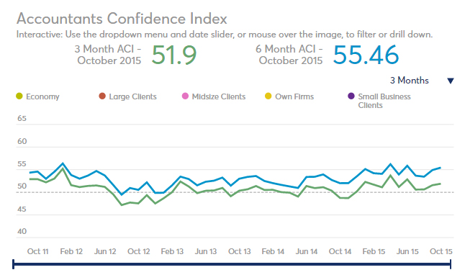Click the green line's Oct 15 endpoint
The image size is (465, 275).
click(441, 184)
